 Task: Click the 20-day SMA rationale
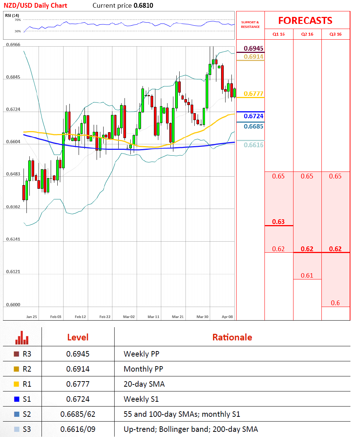(x=144, y=384)
